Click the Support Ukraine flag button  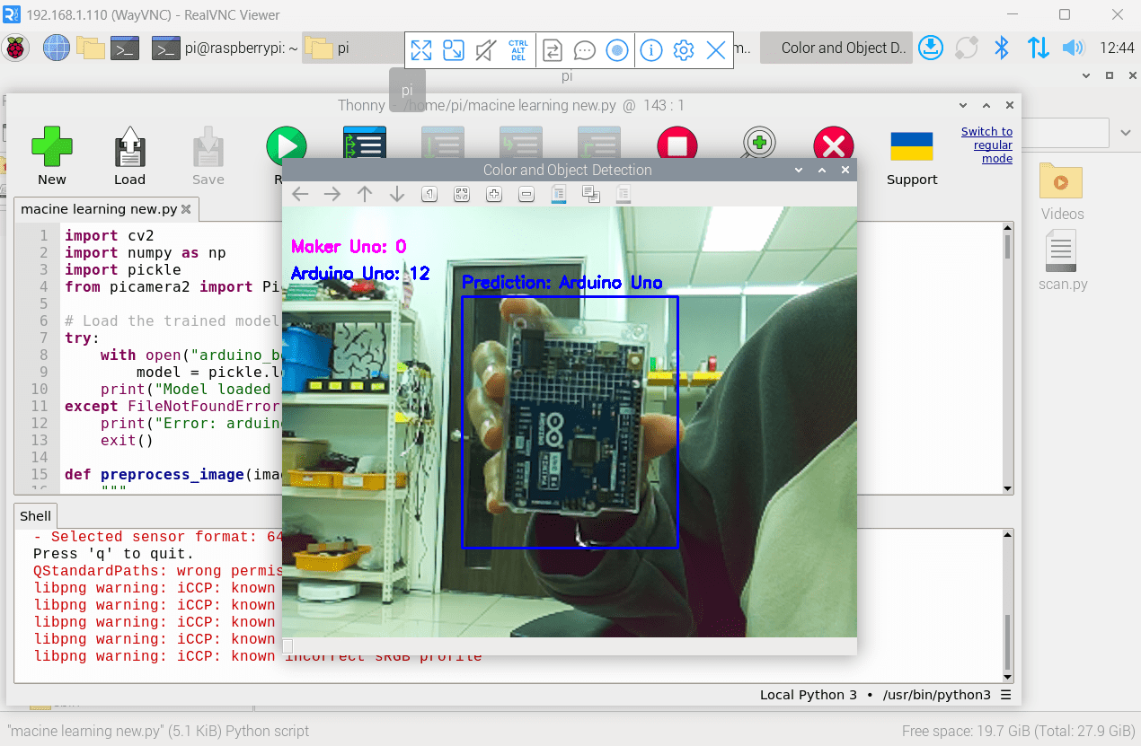pyautogui.click(x=911, y=147)
